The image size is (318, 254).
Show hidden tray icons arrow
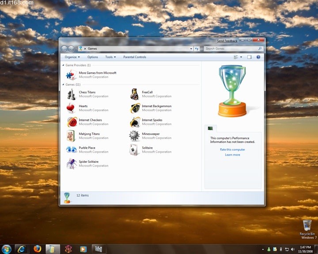coord(263,249)
